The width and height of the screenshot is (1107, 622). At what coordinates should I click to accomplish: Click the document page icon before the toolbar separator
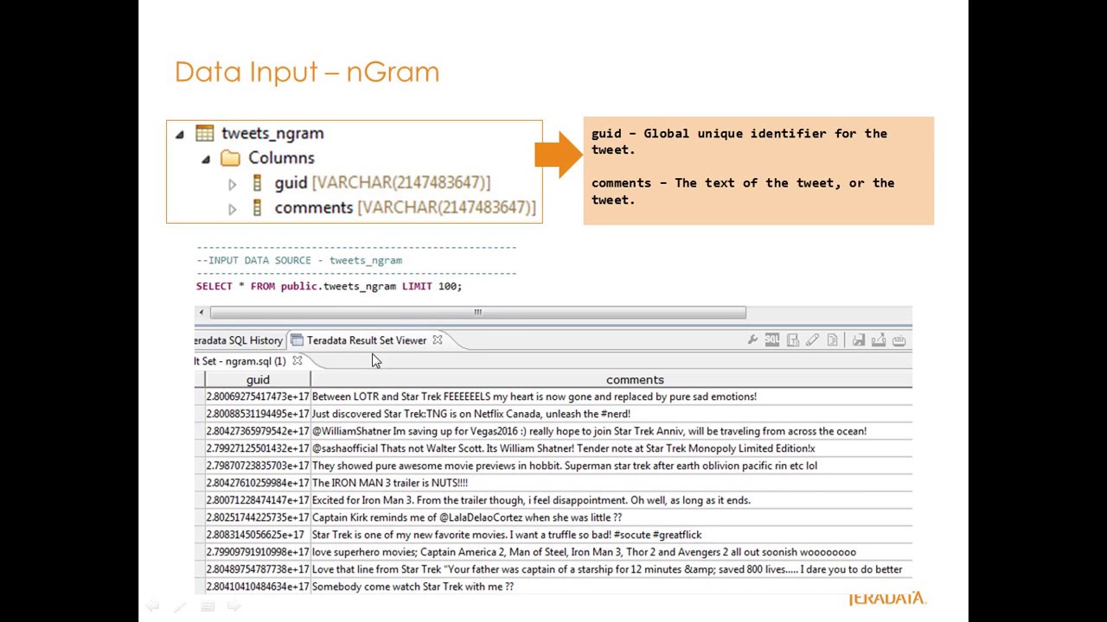tap(832, 340)
